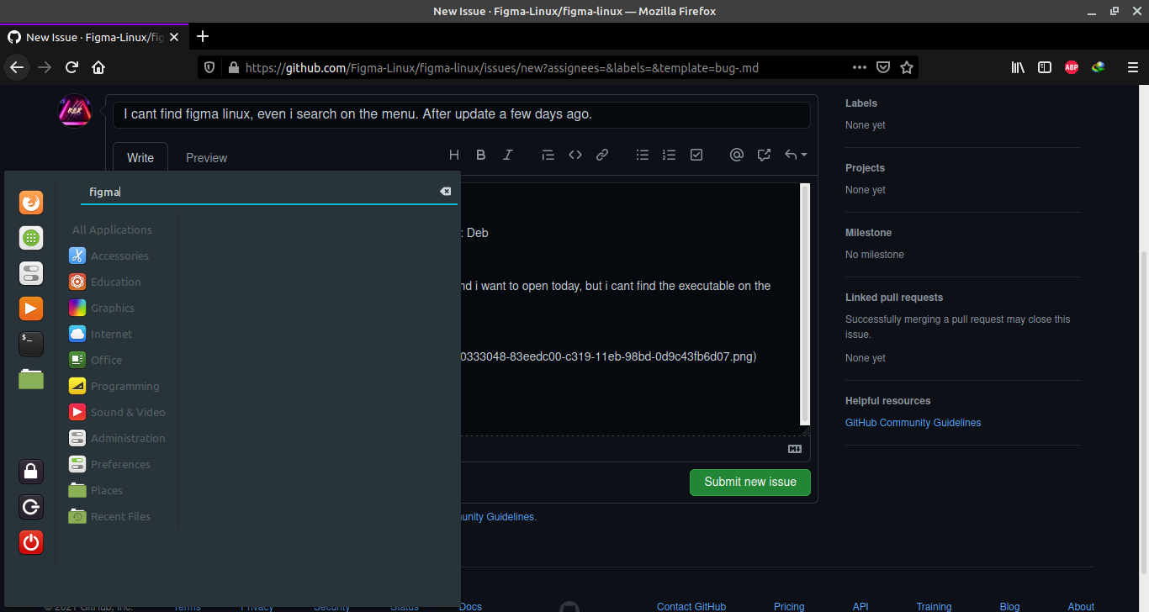Click the issue title input field
This screenshot has width=1149, height=612.
coord(462,114)
